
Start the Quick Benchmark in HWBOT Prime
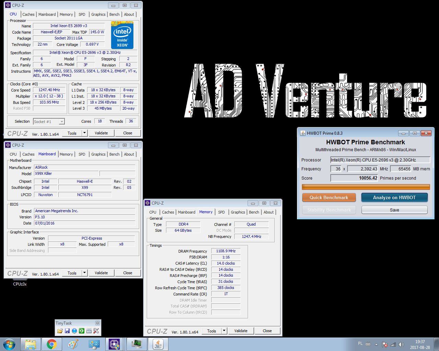pyautogui.click(x=329, y=197)
